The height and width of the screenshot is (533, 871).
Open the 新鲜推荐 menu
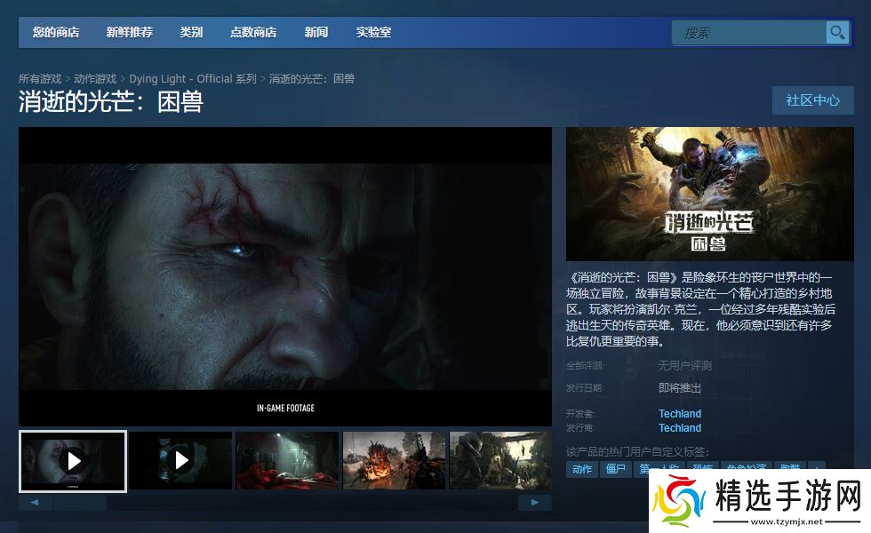coord(129,33)
